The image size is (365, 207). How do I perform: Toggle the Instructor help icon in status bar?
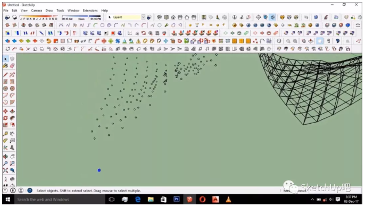pos(30,191)
